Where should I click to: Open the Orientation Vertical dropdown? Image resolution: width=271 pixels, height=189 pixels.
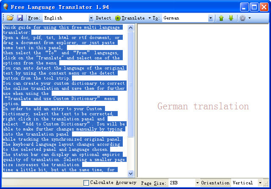(x=260, y=183)
